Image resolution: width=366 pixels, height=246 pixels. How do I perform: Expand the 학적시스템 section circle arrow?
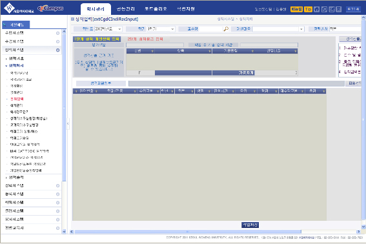click(57, 203)
